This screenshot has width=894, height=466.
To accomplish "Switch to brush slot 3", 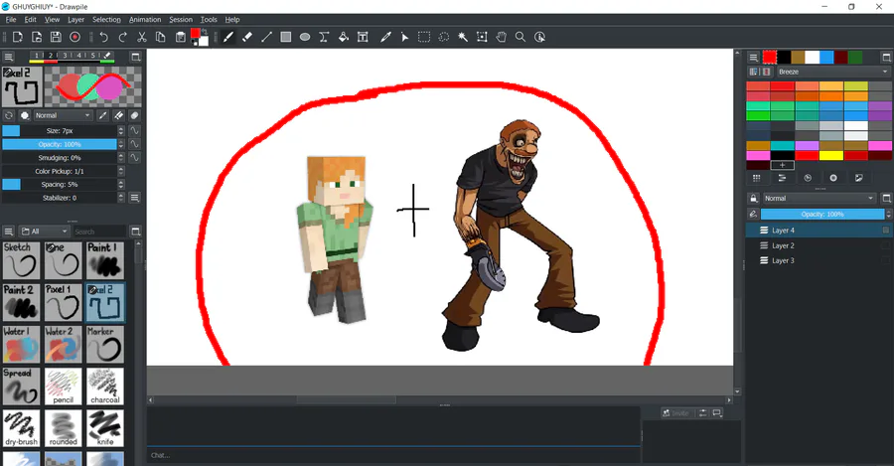I will point(65,56).
